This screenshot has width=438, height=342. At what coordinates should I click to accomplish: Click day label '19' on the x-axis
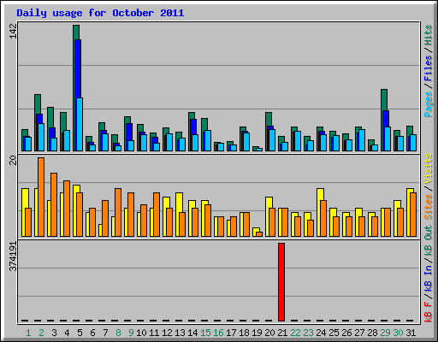point(257,333)
